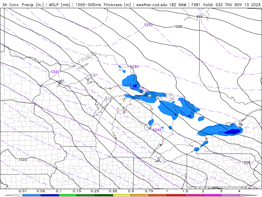Click the 'weather.cod.edu' header text
This screenshot has width=262, height=197.
pyautogui.click(x=152, y=5)
